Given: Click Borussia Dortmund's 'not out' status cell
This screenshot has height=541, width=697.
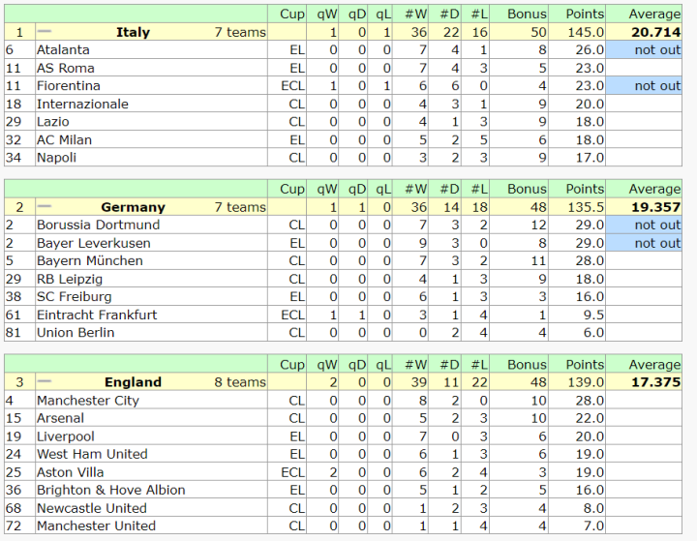Looking at the screenshot, I should 657,225.
